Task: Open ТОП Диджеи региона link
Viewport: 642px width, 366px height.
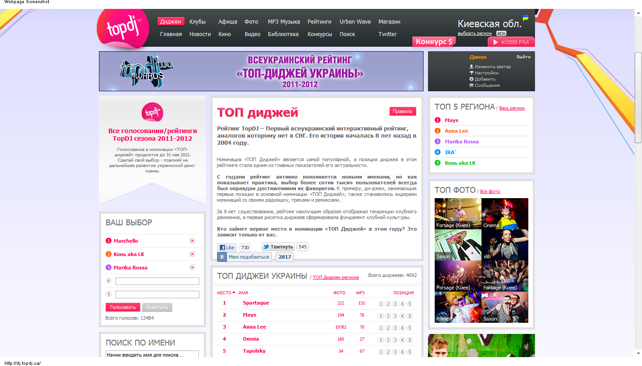Action: [336, 277]
